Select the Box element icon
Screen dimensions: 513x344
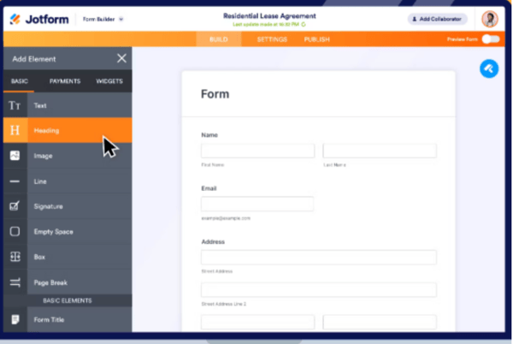[x=15, y=257]
